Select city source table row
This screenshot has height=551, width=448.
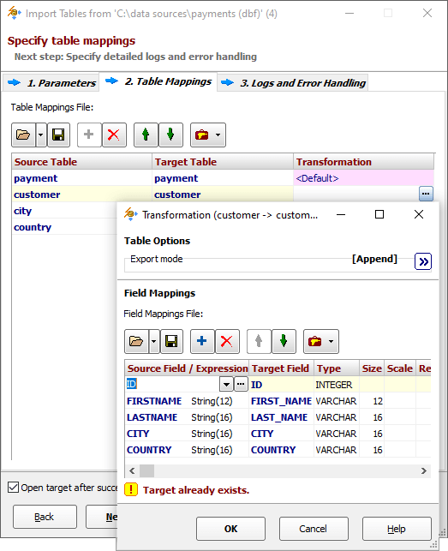pyautogui.click(x=65, y=211)
